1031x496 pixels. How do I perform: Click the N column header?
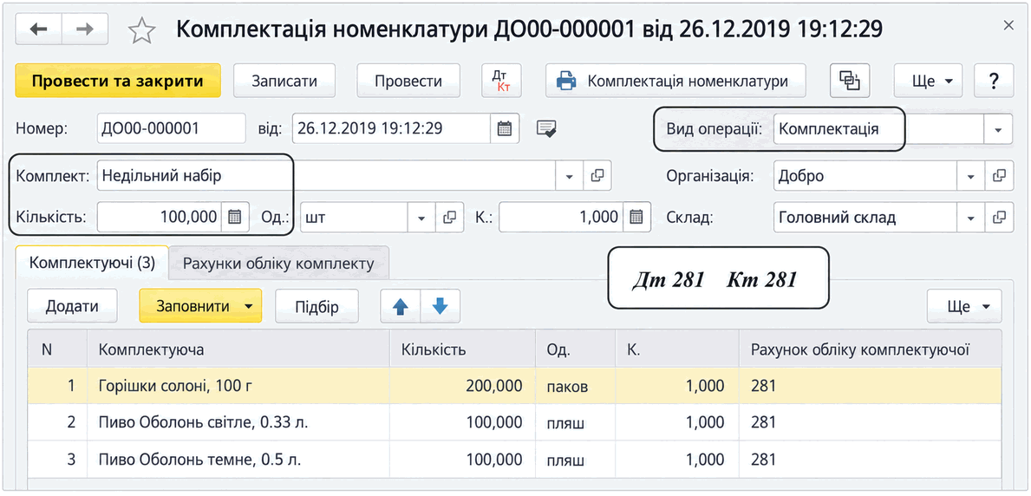pos(57,349)
